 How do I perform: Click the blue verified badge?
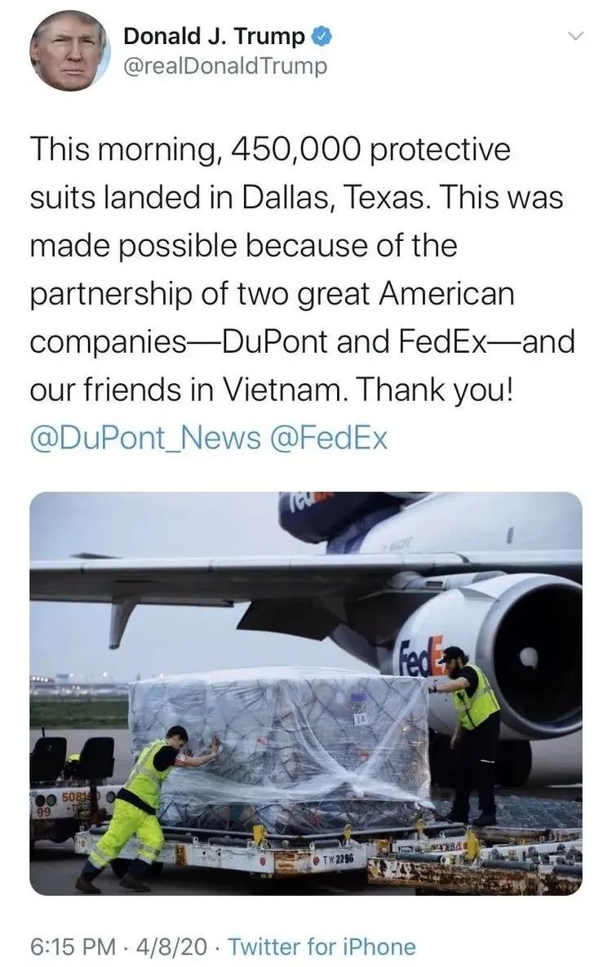(x=321, y=37)
